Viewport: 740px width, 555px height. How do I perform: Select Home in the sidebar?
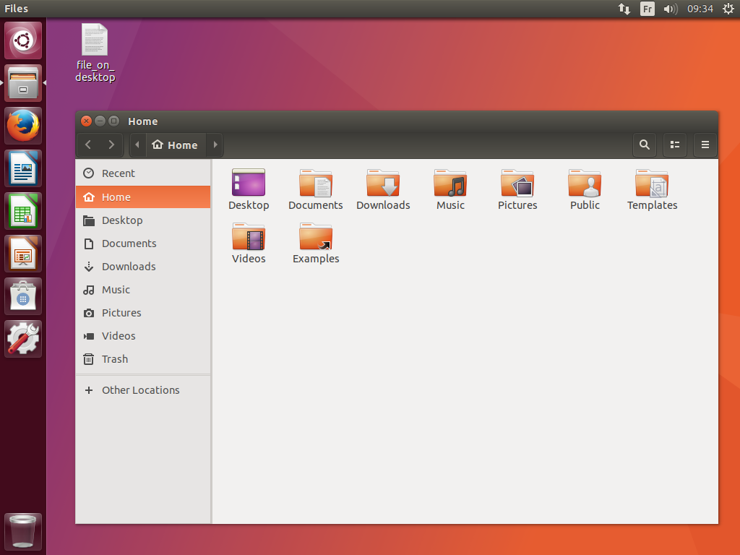coord(143,197)
